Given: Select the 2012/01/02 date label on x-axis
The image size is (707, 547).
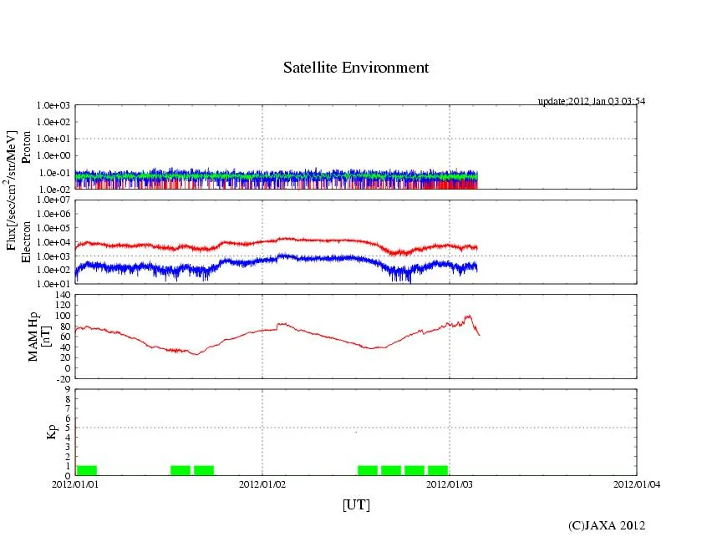Looking at the screenshot, I should click(x=262, y=484).
